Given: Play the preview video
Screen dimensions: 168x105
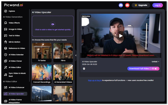Looking at the screenshot, I should 121,36.
